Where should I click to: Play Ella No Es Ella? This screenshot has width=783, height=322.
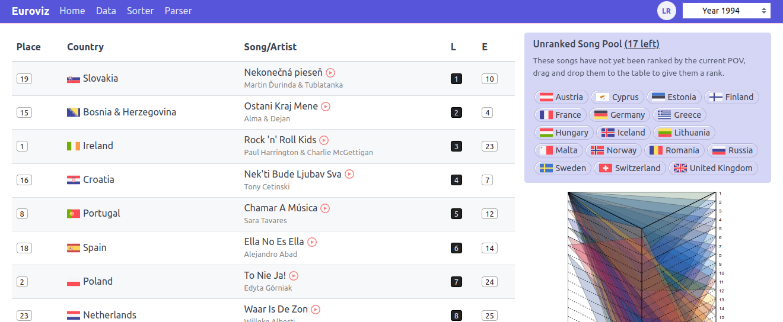[x=312, y=242]
